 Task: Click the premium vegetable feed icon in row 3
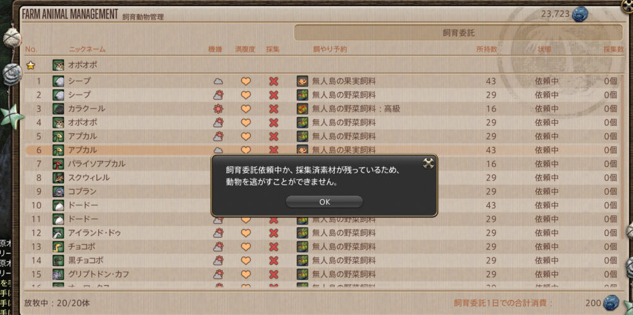pyautogui.click(x=303, y=109)
